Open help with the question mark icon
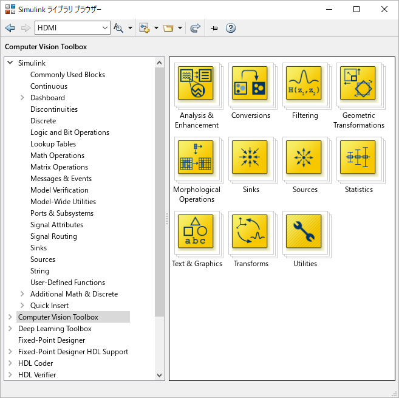Screen dimensions: 399x398 tap(231, 28)
